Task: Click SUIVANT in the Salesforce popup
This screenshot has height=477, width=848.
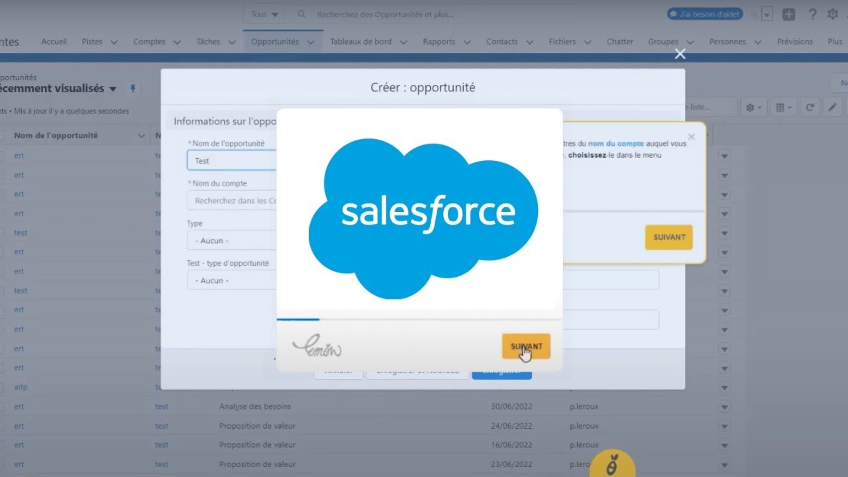Action: 526,346
